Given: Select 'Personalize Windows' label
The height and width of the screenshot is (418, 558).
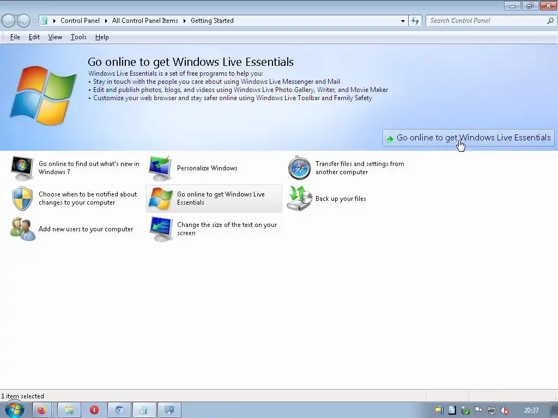Looking at the screenshot, I should coord(207,168).
